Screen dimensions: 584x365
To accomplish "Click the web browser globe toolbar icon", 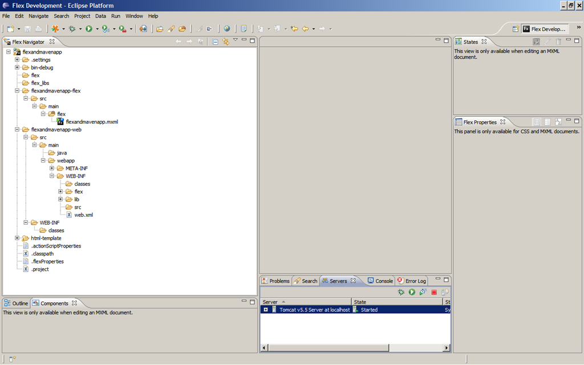I will click(x=227, y=29).
